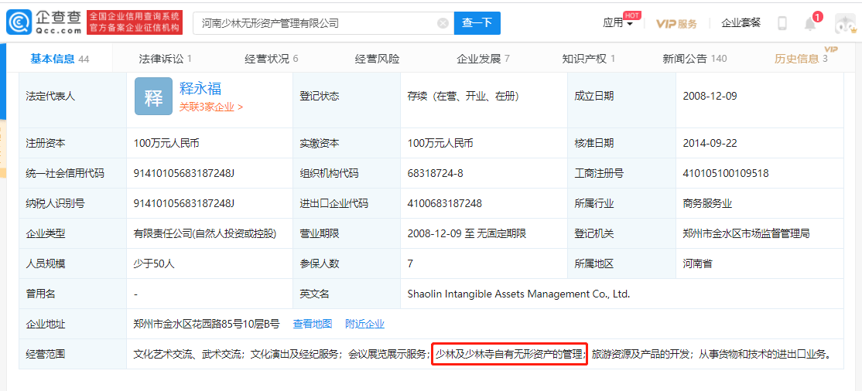
Task: Switch to the 知识产权 tab
Action: [589, 59]
